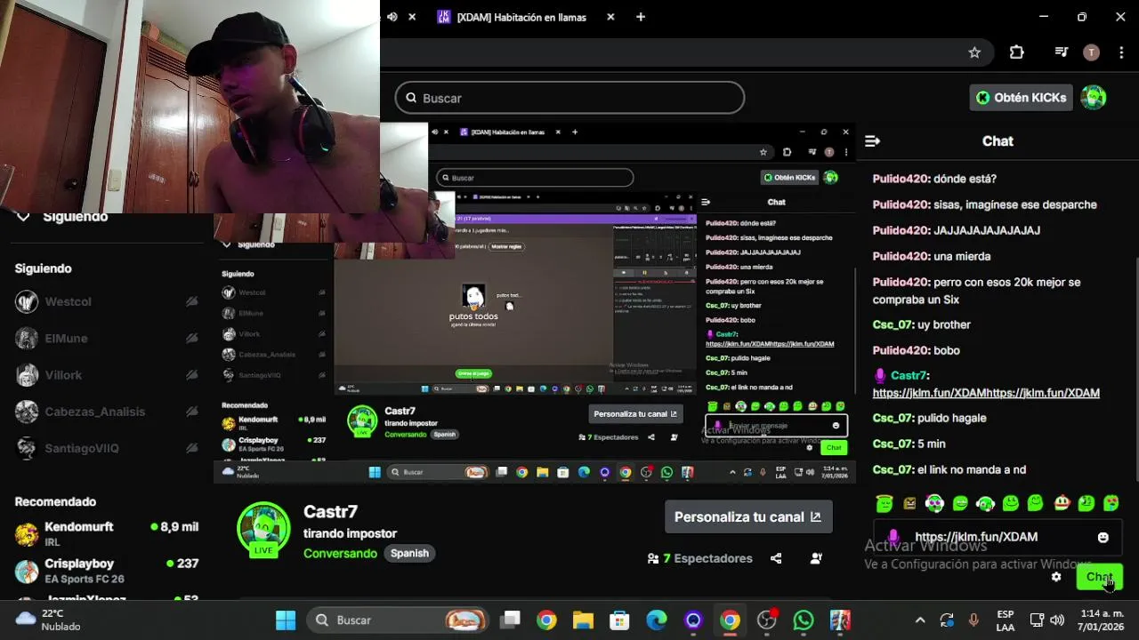Click the Csc_07 name beside '5 min'
This screenshot has height=640, width=1139.
(893, 444)
